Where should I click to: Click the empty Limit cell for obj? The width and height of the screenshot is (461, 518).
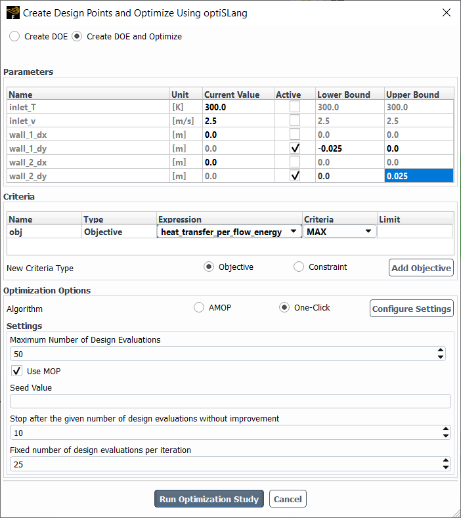pos(415,232)
